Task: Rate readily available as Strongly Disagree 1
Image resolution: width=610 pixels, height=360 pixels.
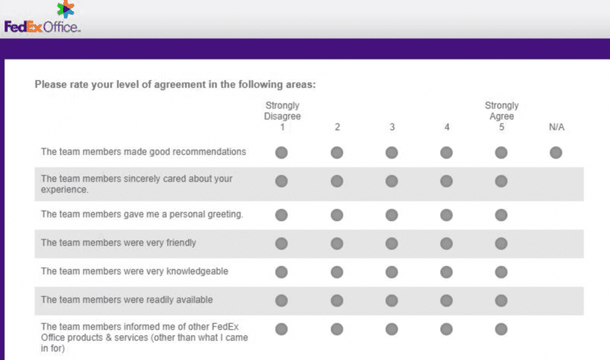Action: tap(281, 300)
